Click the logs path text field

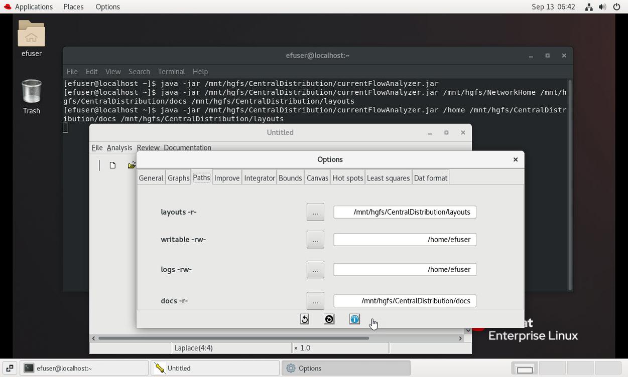pos(405,270)
